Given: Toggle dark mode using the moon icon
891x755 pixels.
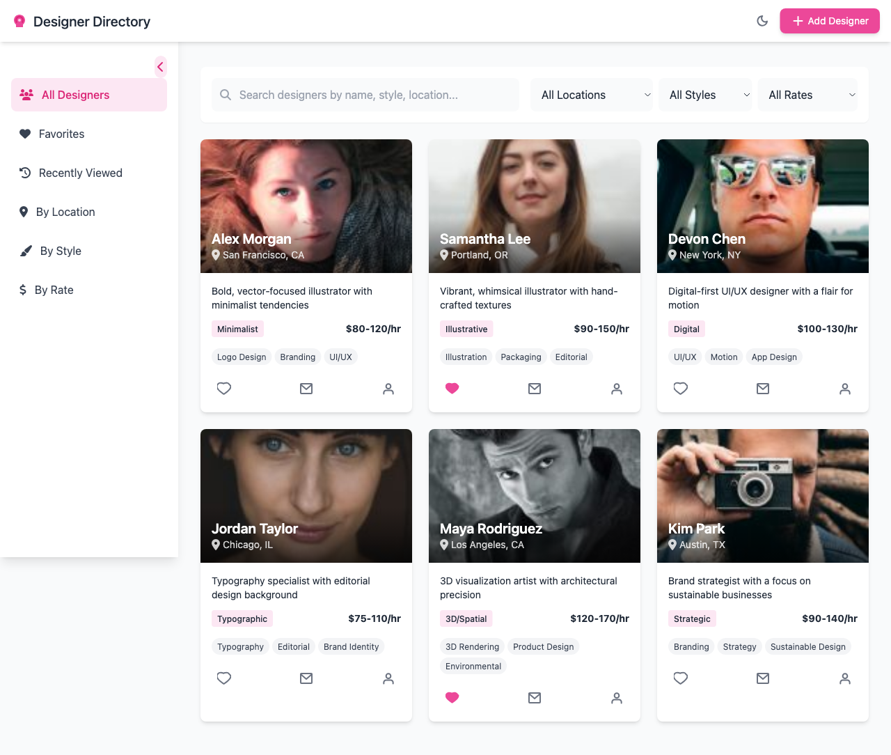Looking at the screenshot, I should click(x=762, y=21).
